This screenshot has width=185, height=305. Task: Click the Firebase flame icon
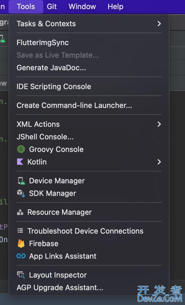pyautogui.click(x=21, y=243)
